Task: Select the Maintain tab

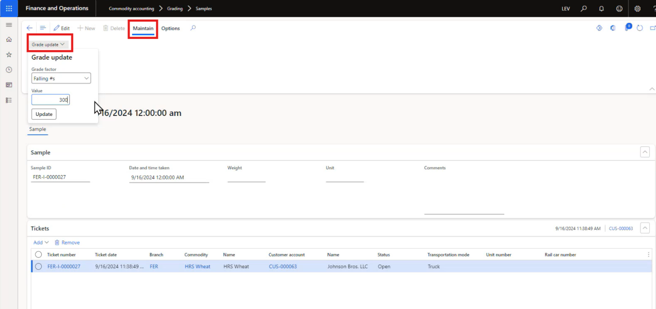Action: (143, 29)
